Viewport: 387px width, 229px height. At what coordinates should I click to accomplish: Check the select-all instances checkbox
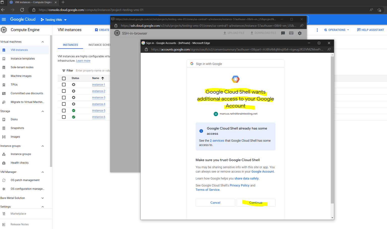(64, 78)
